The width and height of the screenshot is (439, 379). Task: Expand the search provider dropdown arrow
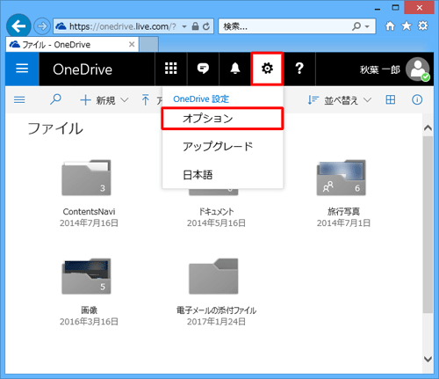click(367, 26)
